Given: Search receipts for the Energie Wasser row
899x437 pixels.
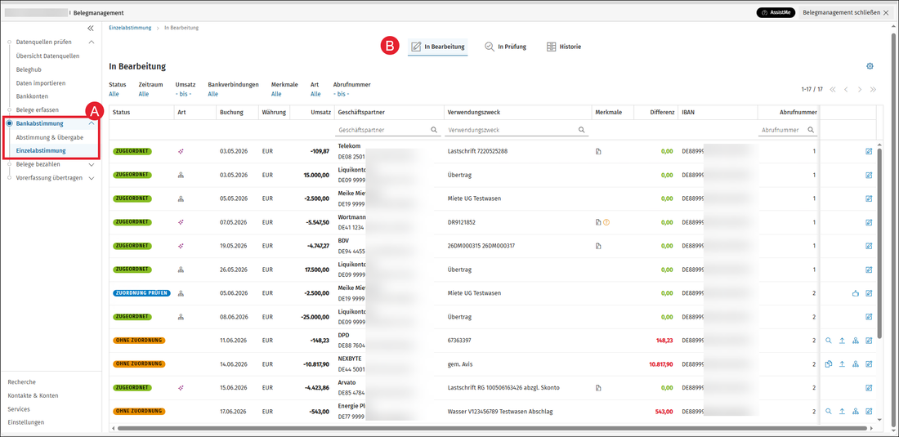Looking at the screenshot, I should tap(829, 411).
